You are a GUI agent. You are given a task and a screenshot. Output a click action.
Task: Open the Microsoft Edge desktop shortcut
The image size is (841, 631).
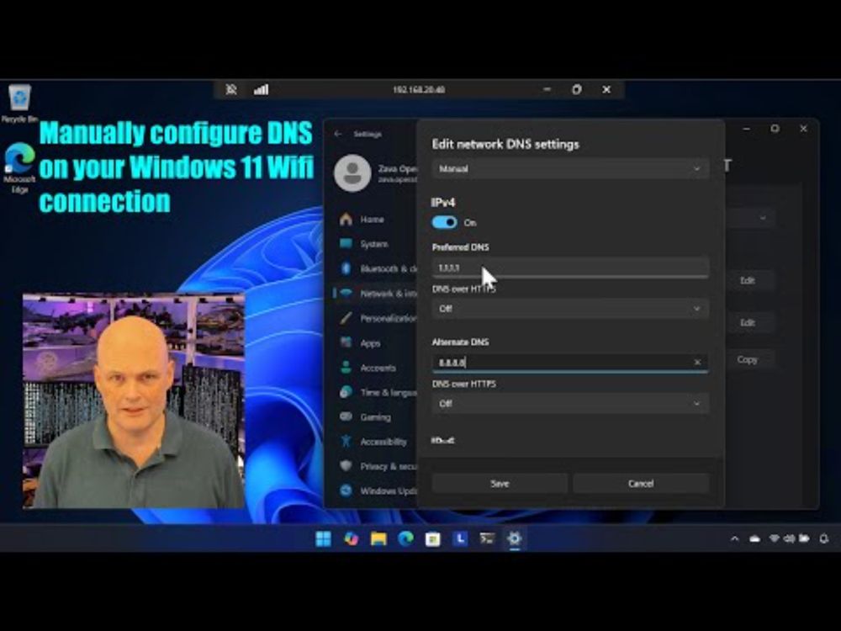pos(19,167)
